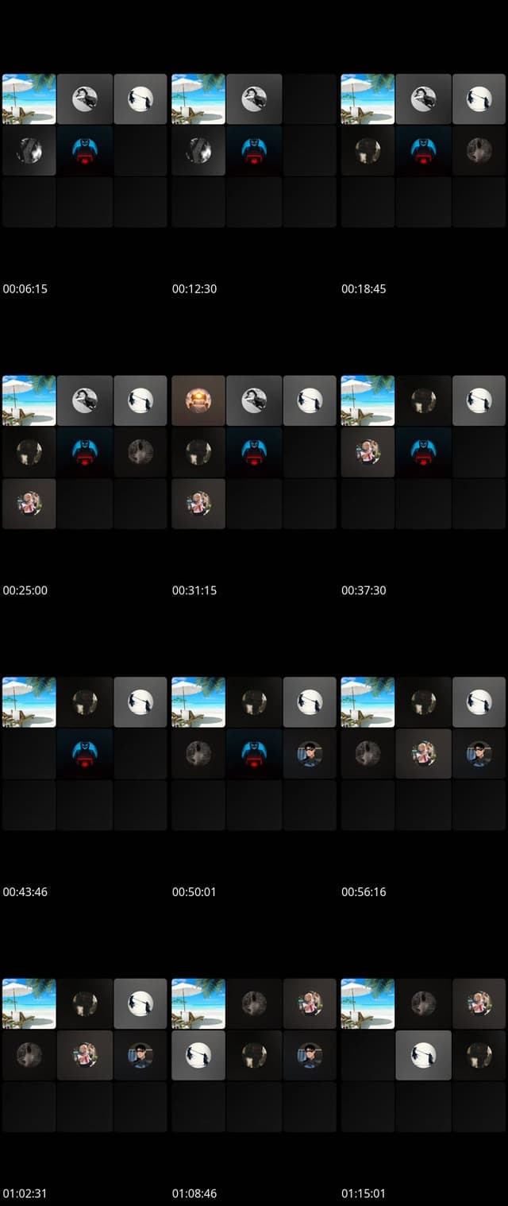This screenshot has width=508, height=1206.
Task: Choose the bird silhouette avatar in the 00:18:45 frame
Action: click(479, 99)
